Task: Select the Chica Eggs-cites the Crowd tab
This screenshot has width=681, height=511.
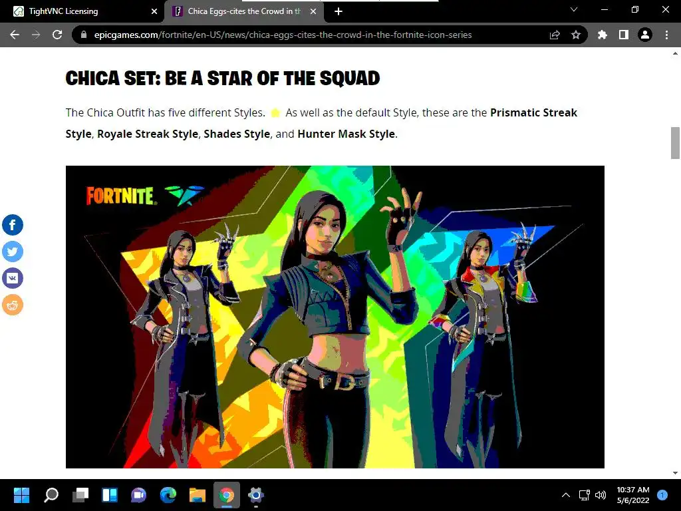Action: pyautogui.click(x=243, y=11)
